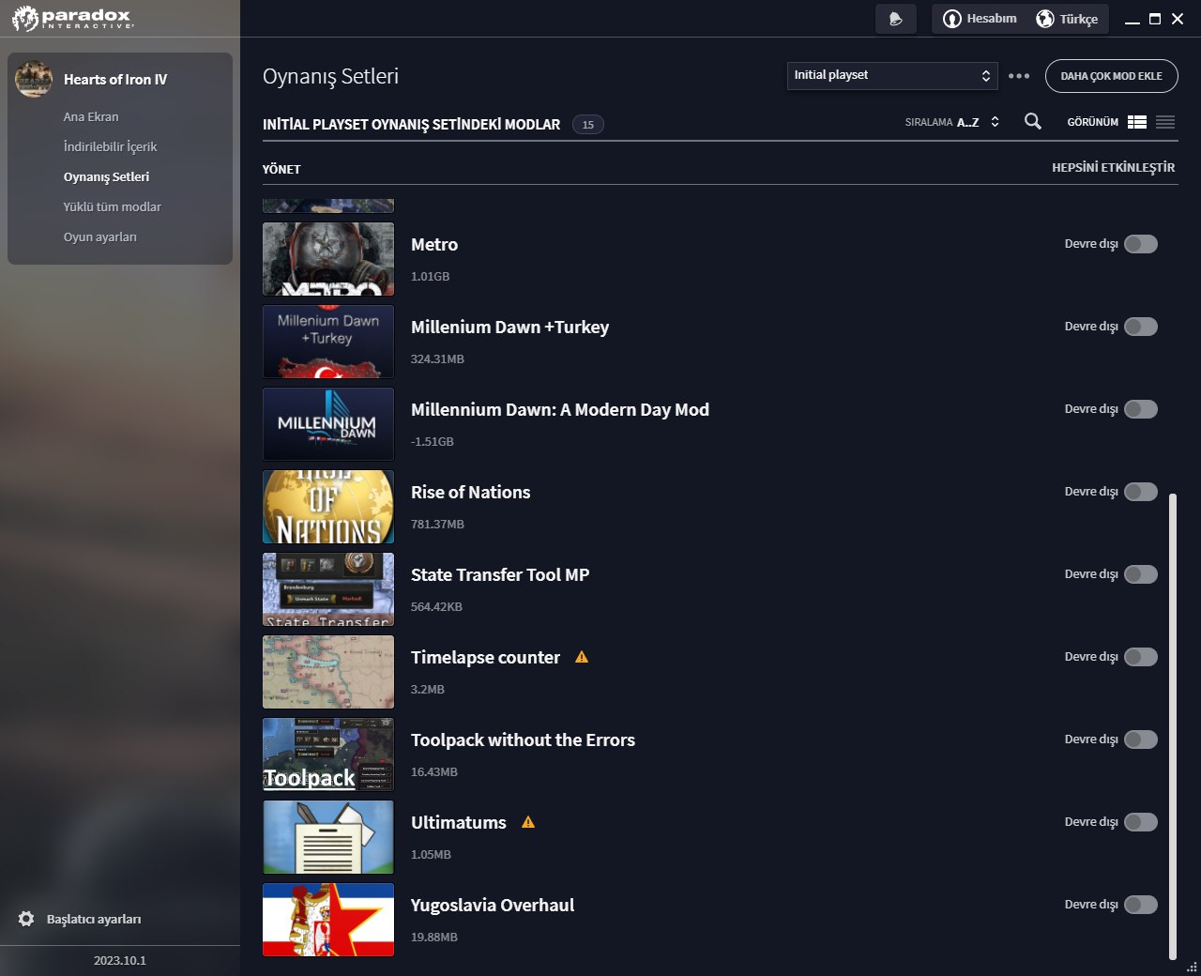Enable the Metro mod toggle
This screenshot has height=976, width=1201.
[x=1141, y=244]
